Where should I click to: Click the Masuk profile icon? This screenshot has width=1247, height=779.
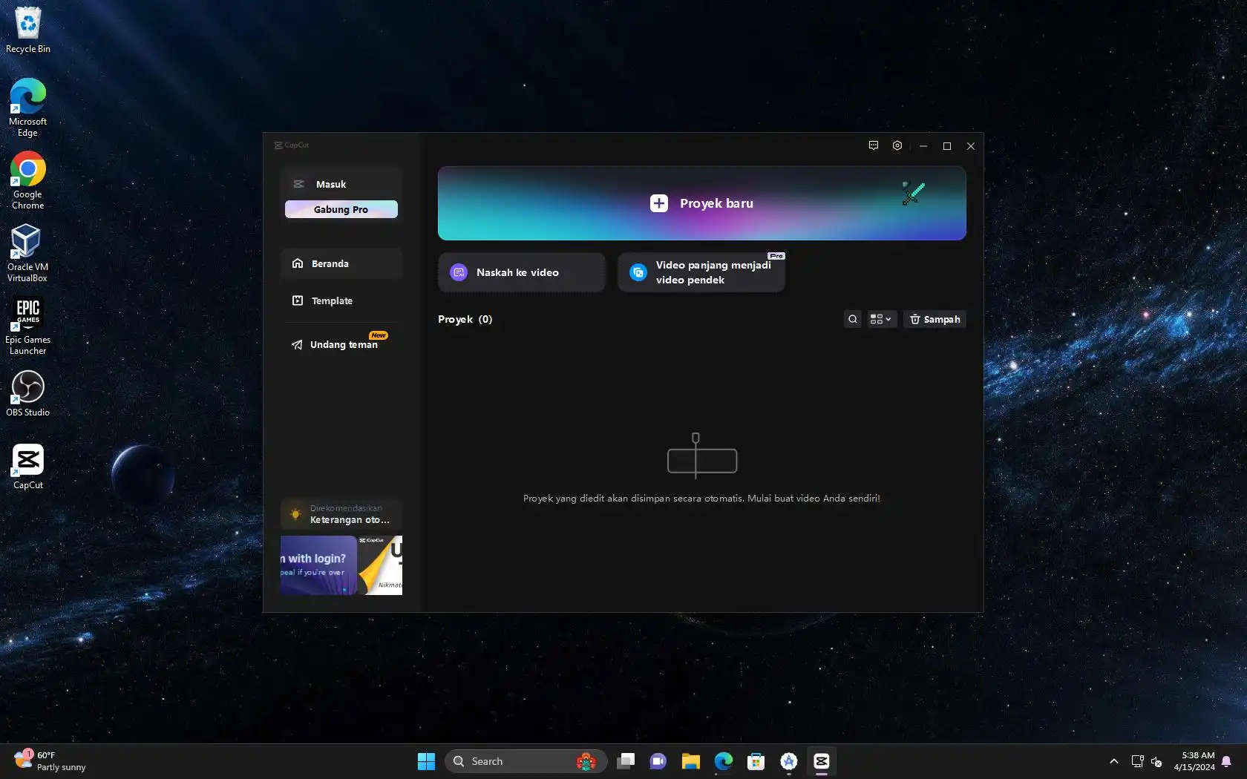pyautogui.click(x=298, y=184)
